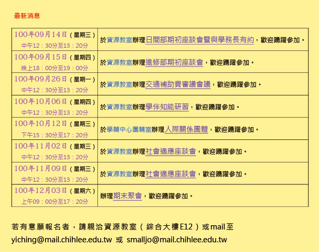Select the 100年10月12日 date cell
Viewport: 319px width, 252px height.
coord(55,129)
